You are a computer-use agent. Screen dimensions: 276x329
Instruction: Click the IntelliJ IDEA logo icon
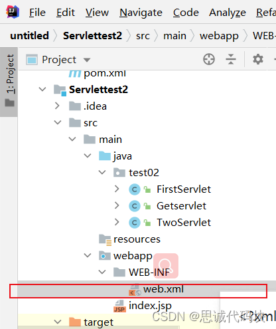(13, 12)
